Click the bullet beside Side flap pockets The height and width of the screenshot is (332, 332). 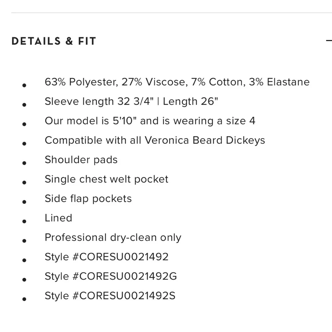(24, 202)
